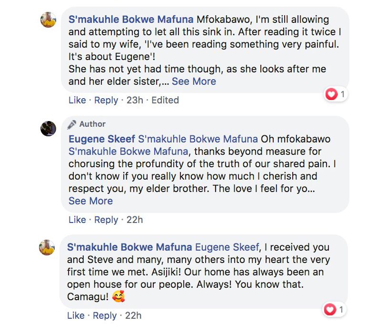Like the first comment
Screen dimensions: 366x324
[77, 101]
